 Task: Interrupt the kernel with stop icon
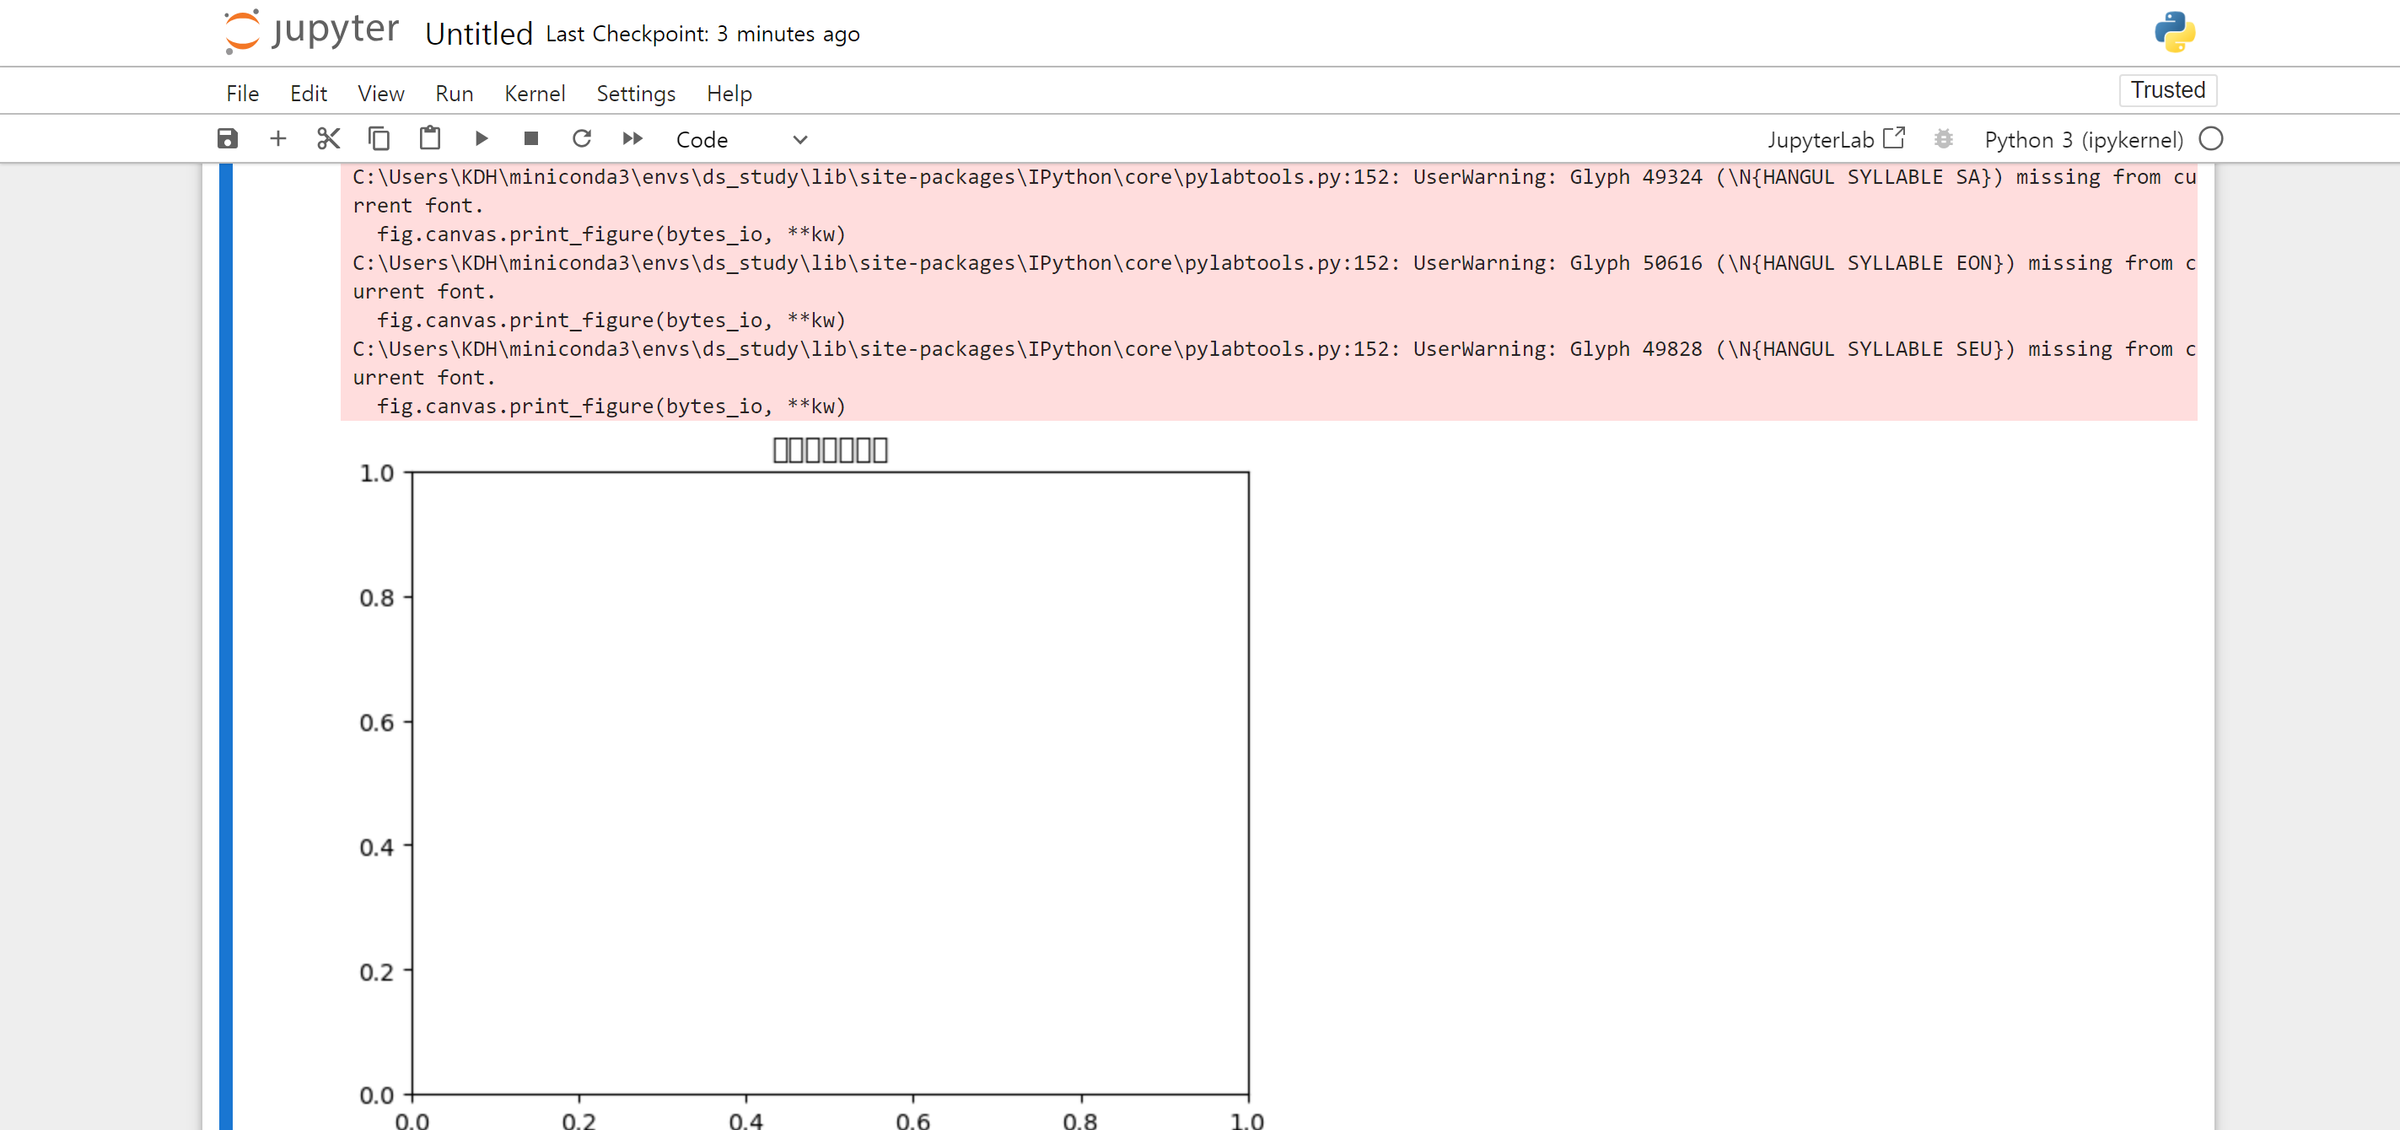[531, 139]
